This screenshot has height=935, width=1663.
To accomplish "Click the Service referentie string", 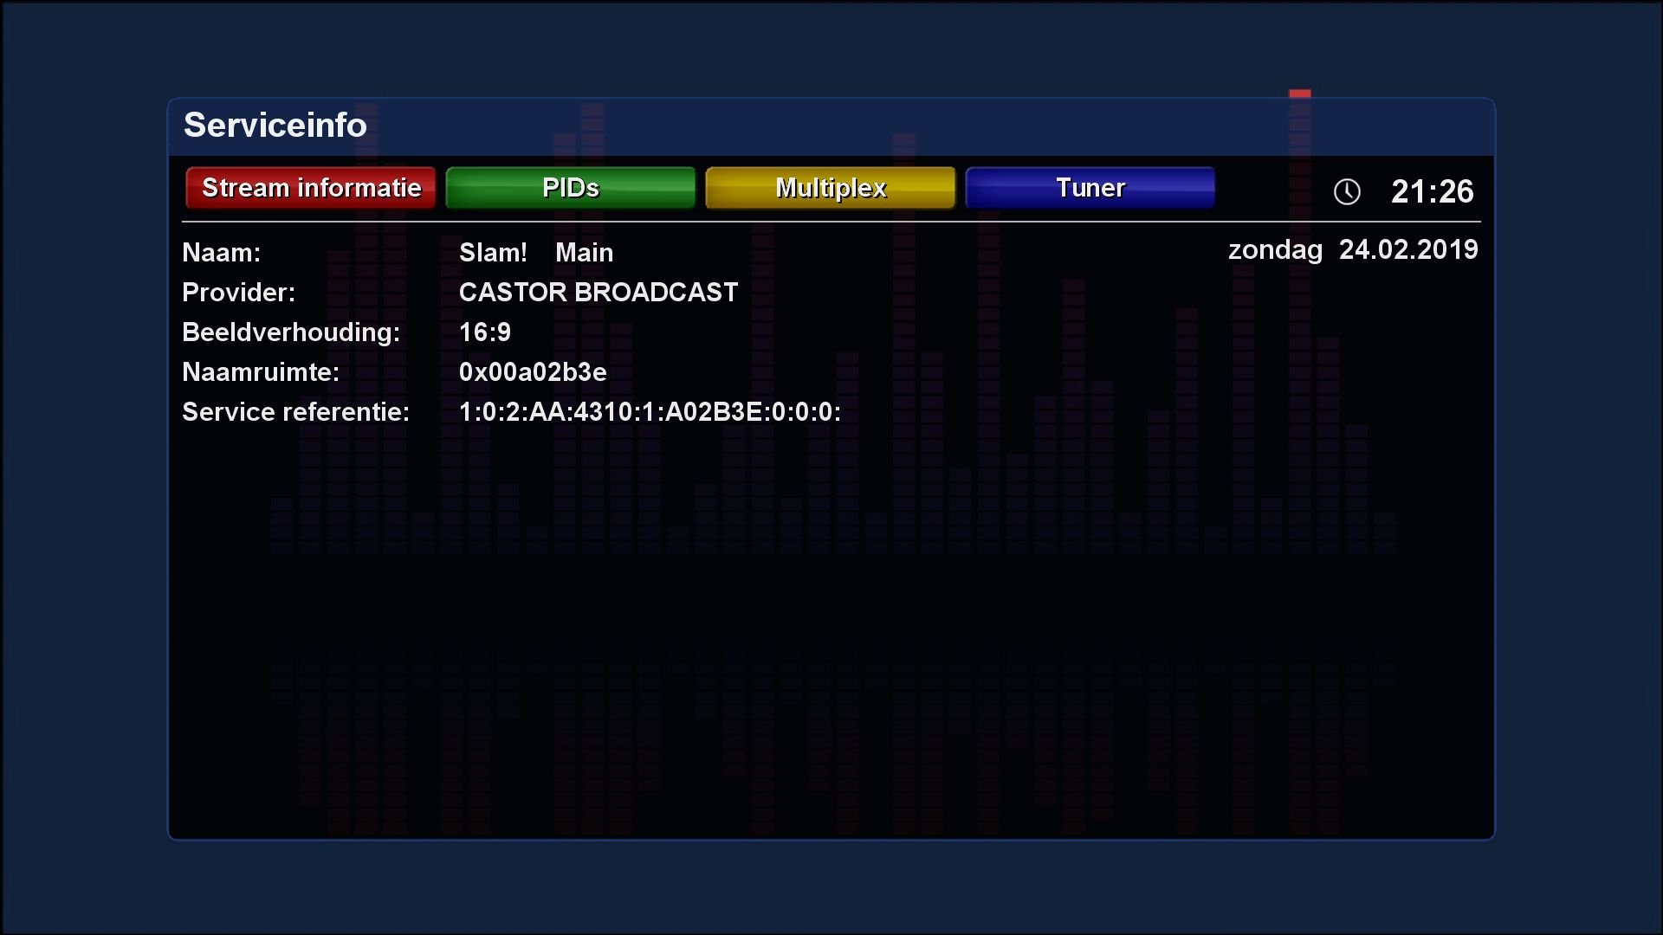I will point(650,411).
